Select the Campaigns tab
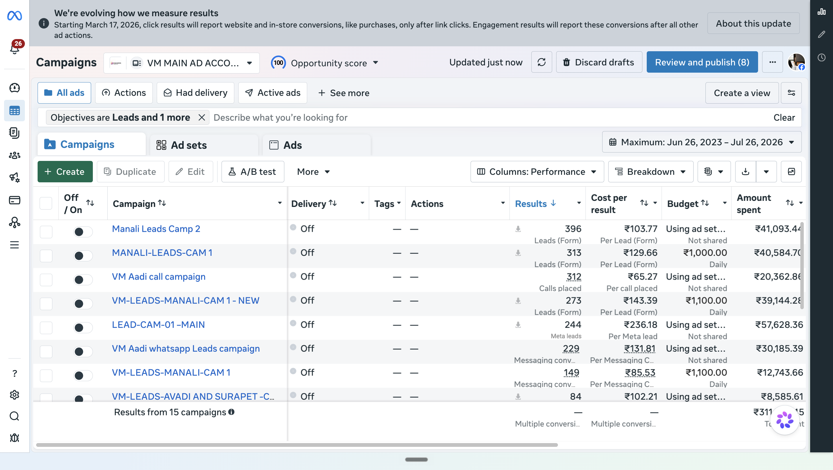Screen dimensions: 833x470 (91, 144)
